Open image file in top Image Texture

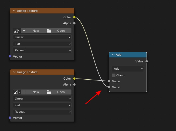59,31
